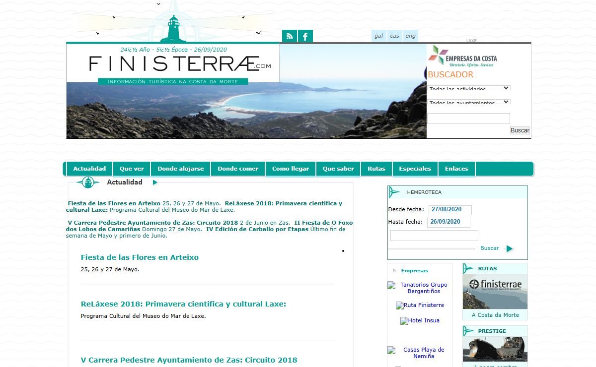The image size is (596, 367).
Task: Click the Empresas section heading
Action: 415,271
